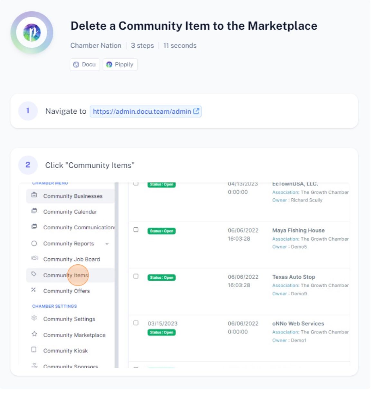Click the Community Reports circle icon

coord(34,244)
